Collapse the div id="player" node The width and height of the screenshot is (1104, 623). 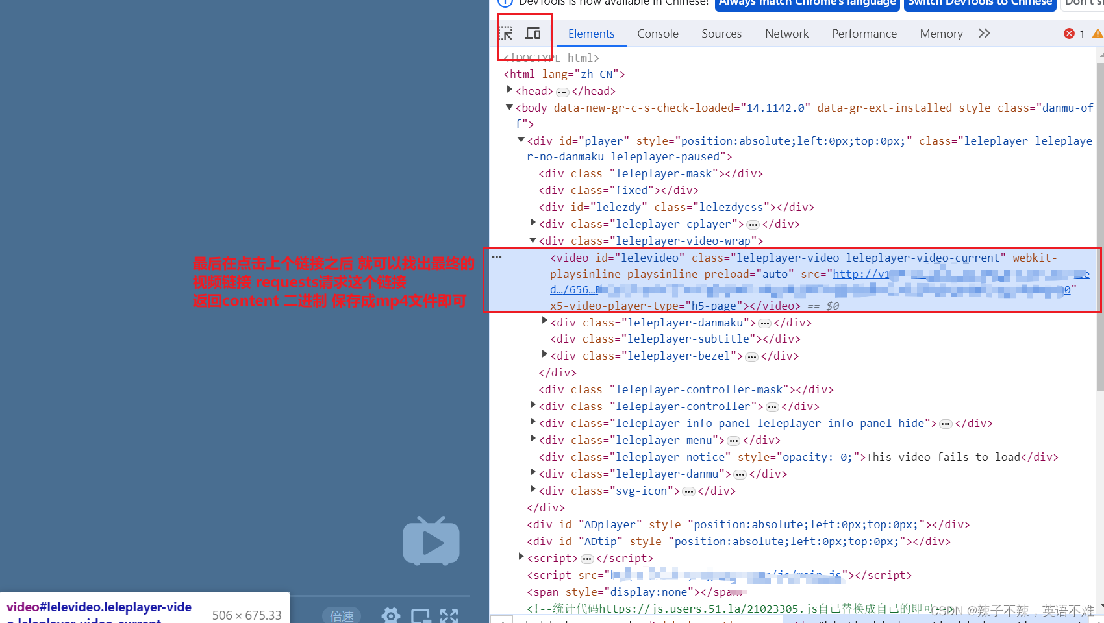pos(521,140)
